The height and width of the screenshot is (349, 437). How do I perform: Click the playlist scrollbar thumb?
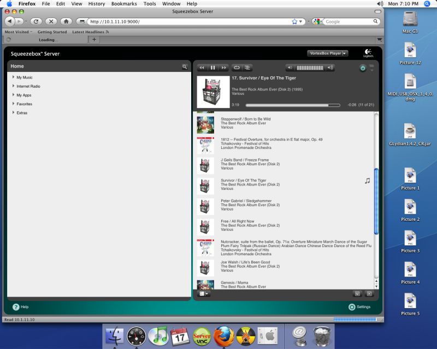[x=376, y=201]
